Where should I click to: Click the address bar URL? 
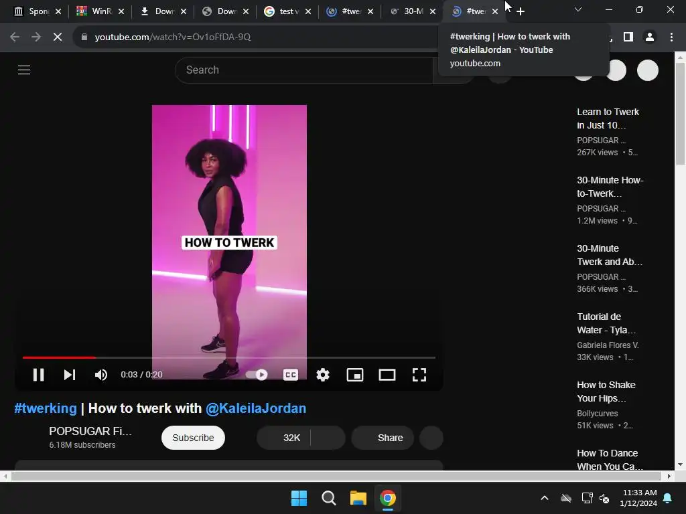click(173, 37)
